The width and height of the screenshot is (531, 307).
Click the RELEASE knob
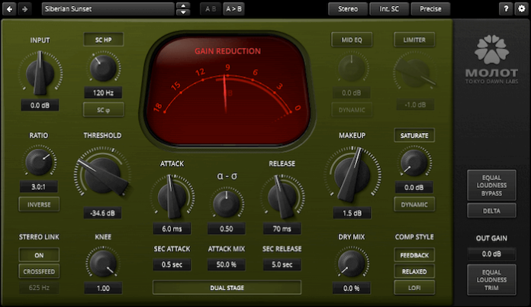point(282,197)
